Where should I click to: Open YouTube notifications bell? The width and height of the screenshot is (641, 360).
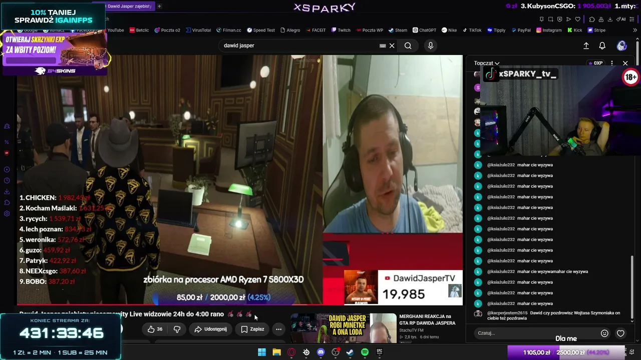coord(602,45)
